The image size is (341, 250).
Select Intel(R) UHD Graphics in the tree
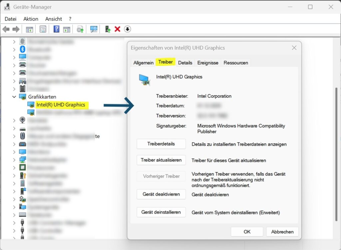(x=61, y=105)
